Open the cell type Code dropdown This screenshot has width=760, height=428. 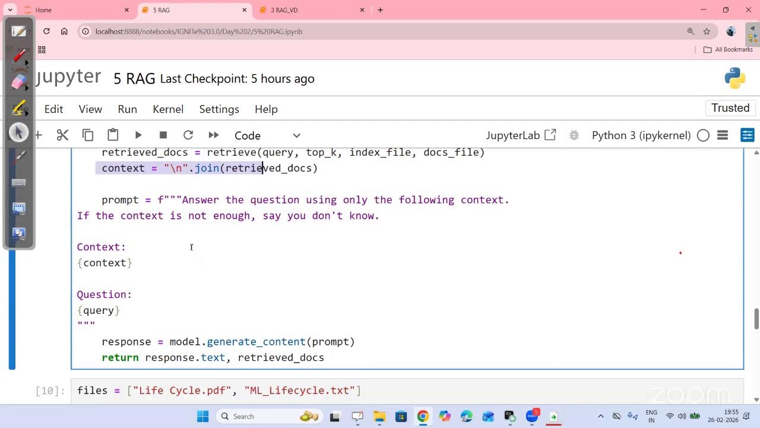click(267, 136)
